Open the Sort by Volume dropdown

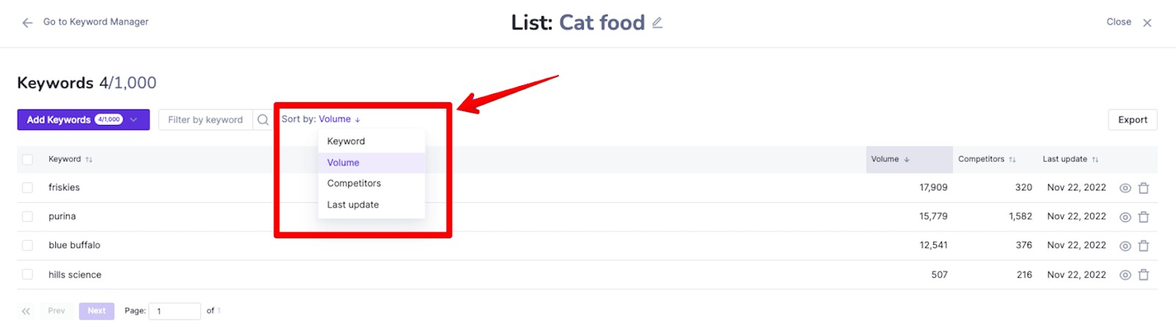click(x=321, y=119)
